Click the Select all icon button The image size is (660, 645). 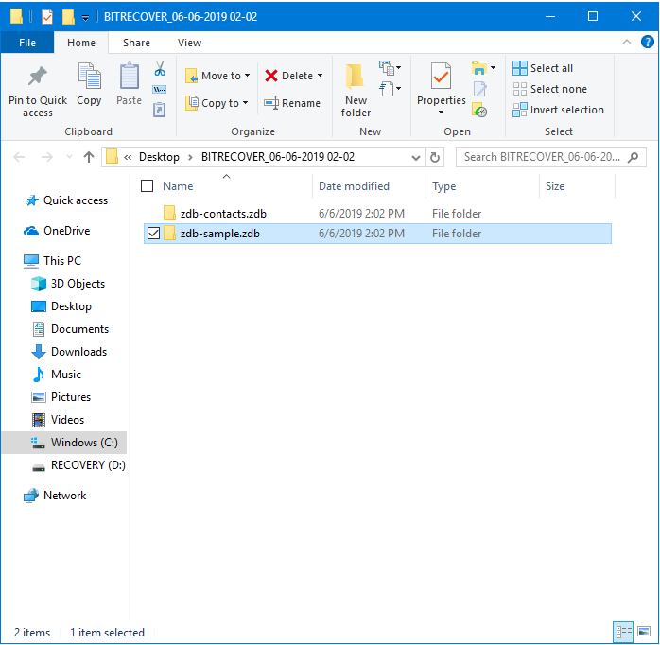click(x=520, y=68)
